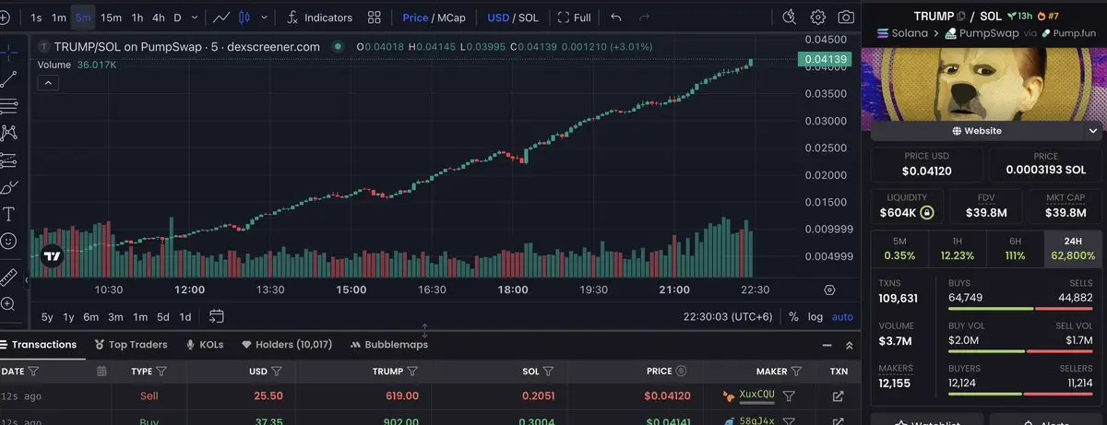Select the pattern drawing tool
Viewport: 1107px width, 425px height.
pyautogui.click(x=9, y=133)
